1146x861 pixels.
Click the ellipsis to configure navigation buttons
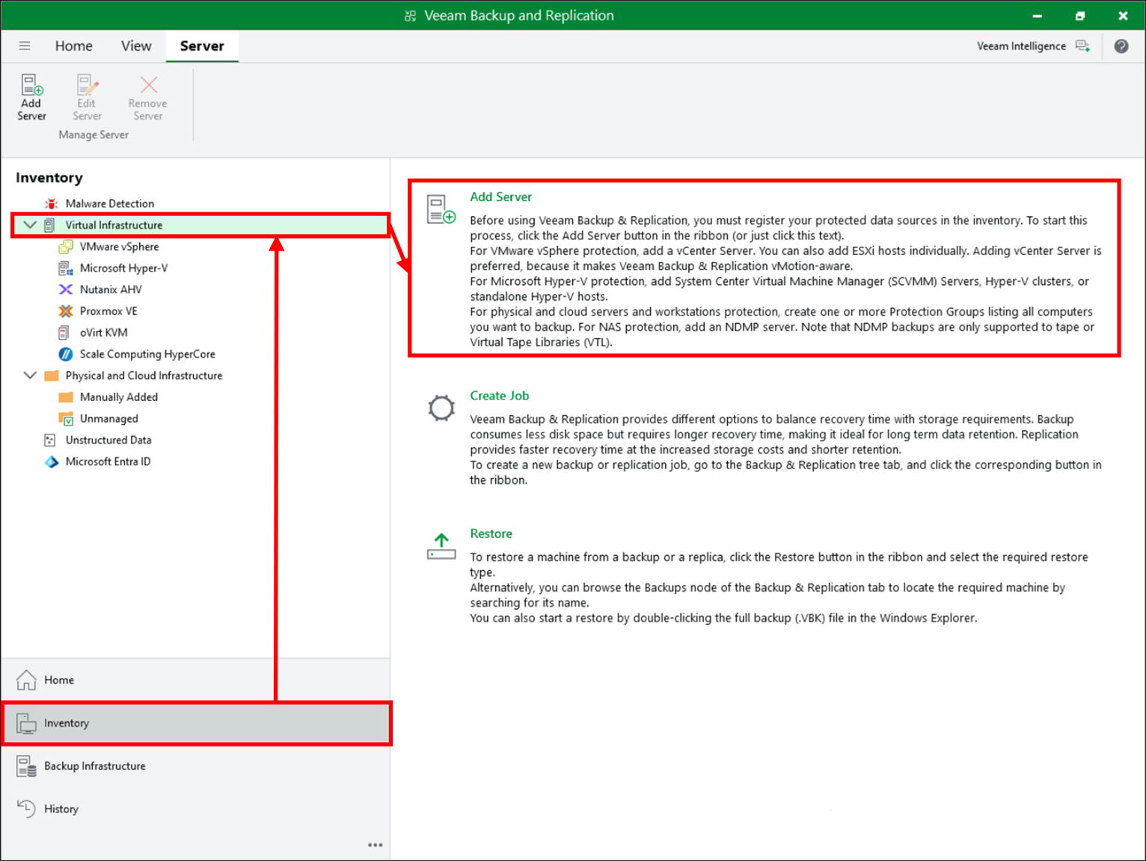375,844
